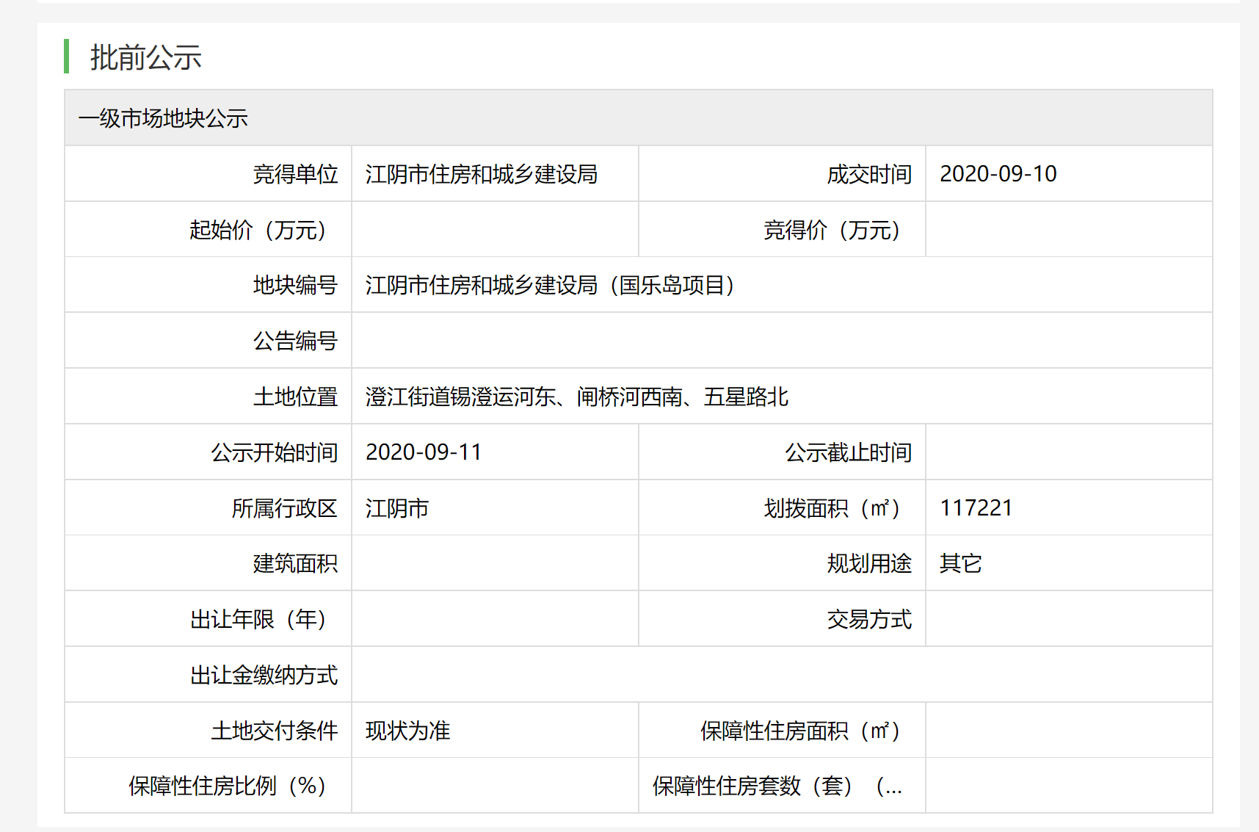The height and width of the screenshot is (832, 1259).
Task: Click the 建筑面积 label
Action: [295, 564]
